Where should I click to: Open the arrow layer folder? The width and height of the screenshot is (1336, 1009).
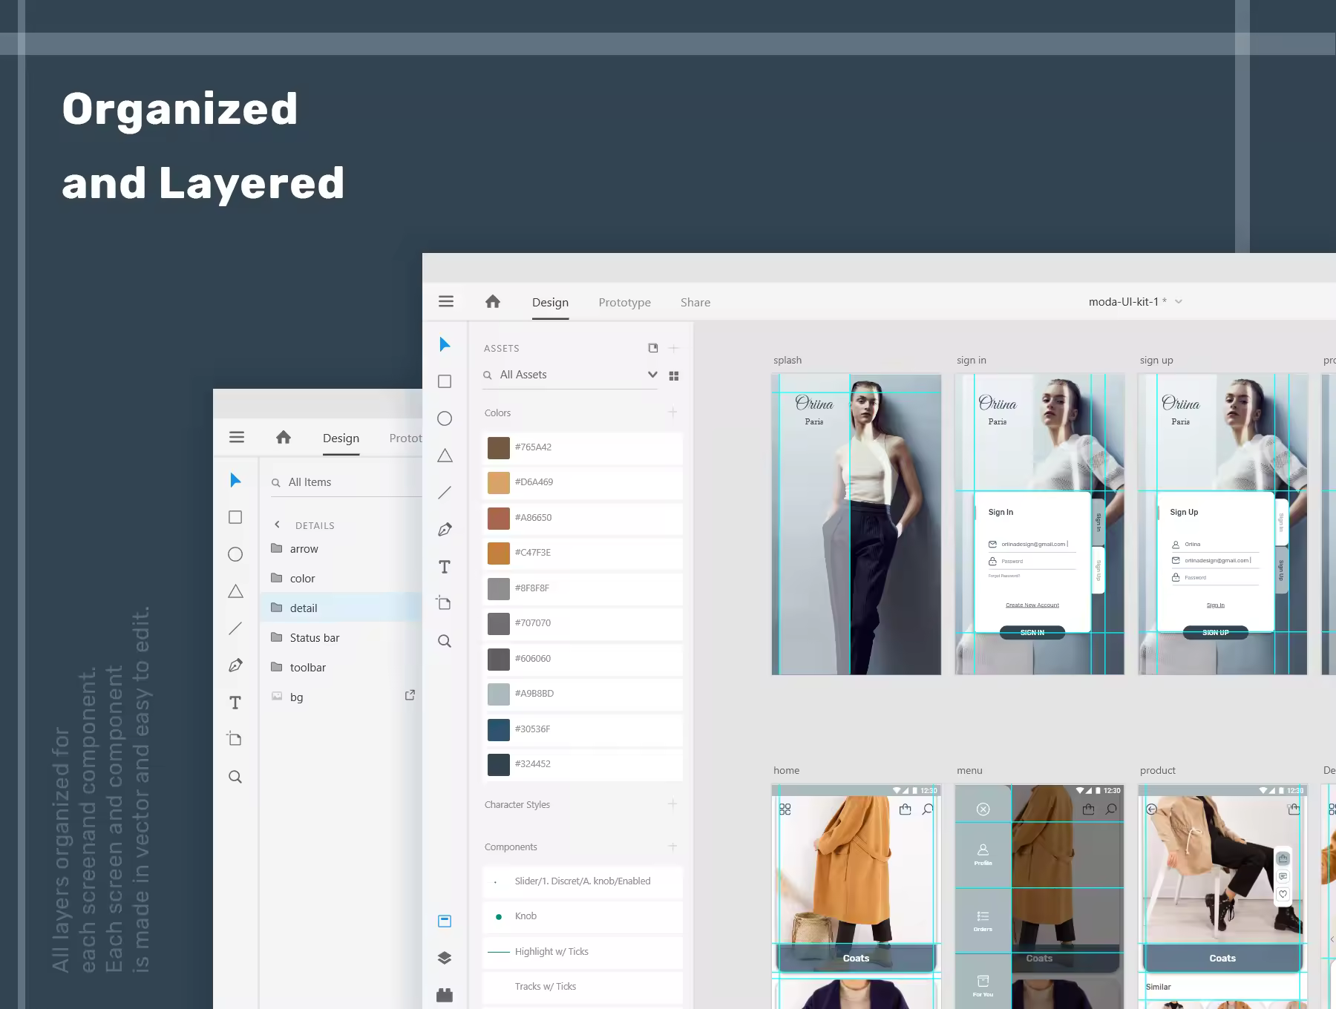342,549
